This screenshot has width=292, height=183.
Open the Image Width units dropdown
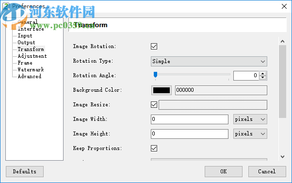point(250,119)
